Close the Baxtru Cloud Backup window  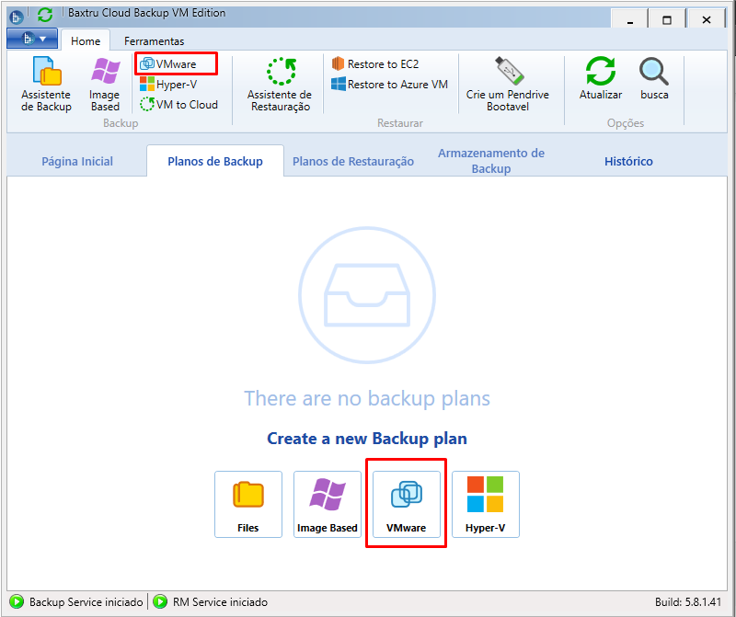click(707, 19)
